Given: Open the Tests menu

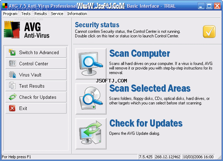Looking at the screenshot, I should pos(26,14).
